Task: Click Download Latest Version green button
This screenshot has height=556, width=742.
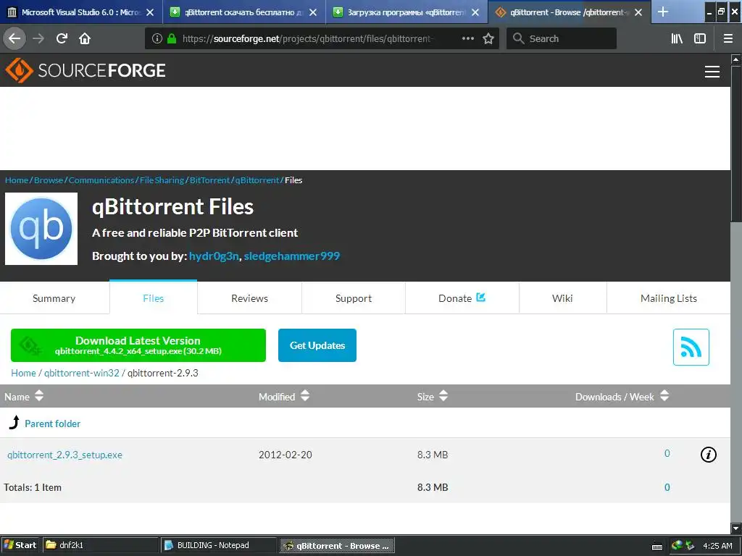Action: pos(138,345)
